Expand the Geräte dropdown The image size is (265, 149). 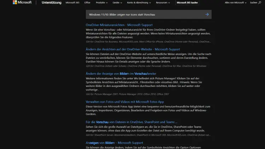(x=117, y=2)
